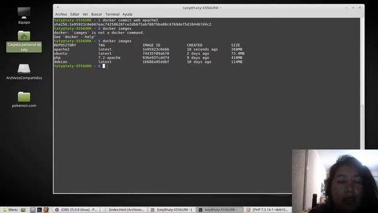The width and height of the screenshot is (378, 213).
Task: Click image ID 1e95923c0eb6
Action: (156, 49)
